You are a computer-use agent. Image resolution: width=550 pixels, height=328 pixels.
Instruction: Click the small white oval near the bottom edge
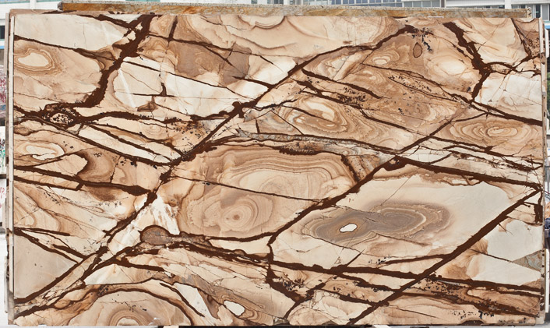[234, 308]
